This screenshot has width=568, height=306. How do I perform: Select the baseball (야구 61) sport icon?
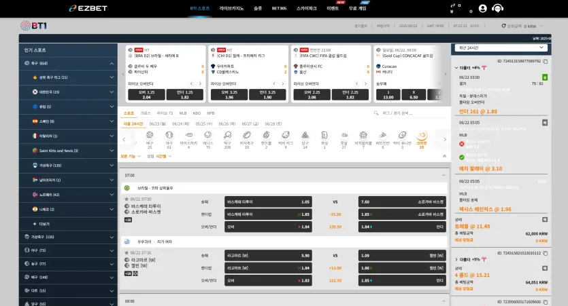(169, 135)
